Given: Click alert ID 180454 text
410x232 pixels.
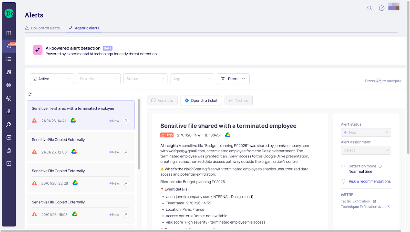Looking at the screenshot, I should pyautogui.click(x=213, y=135).
